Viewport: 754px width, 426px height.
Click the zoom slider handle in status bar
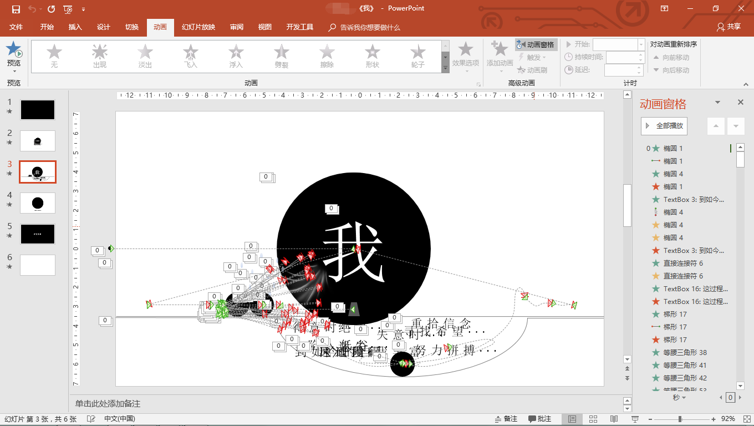point(680,419)
